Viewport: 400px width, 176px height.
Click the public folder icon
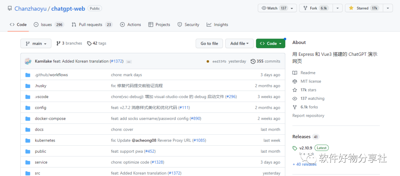pos(28,151)
